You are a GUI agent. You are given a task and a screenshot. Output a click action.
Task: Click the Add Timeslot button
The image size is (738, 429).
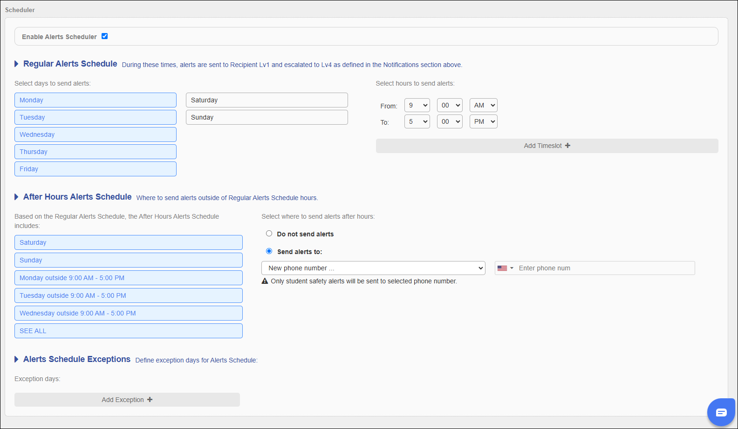547,146
